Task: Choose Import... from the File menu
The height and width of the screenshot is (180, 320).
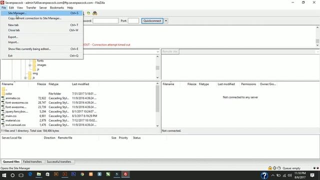Action: tap(42, 42)
